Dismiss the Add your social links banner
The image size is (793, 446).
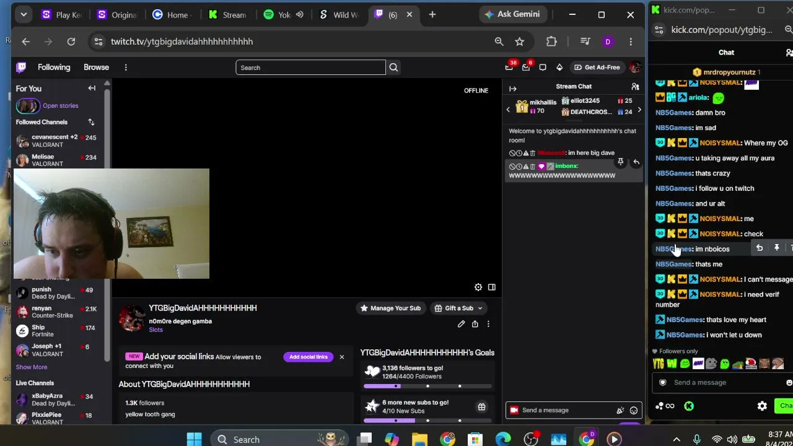[341, 357]
